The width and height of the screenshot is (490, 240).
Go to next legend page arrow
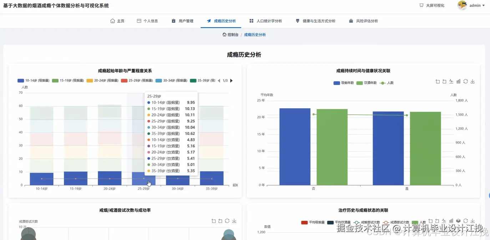pyautogui.click(x=231, y=81)
